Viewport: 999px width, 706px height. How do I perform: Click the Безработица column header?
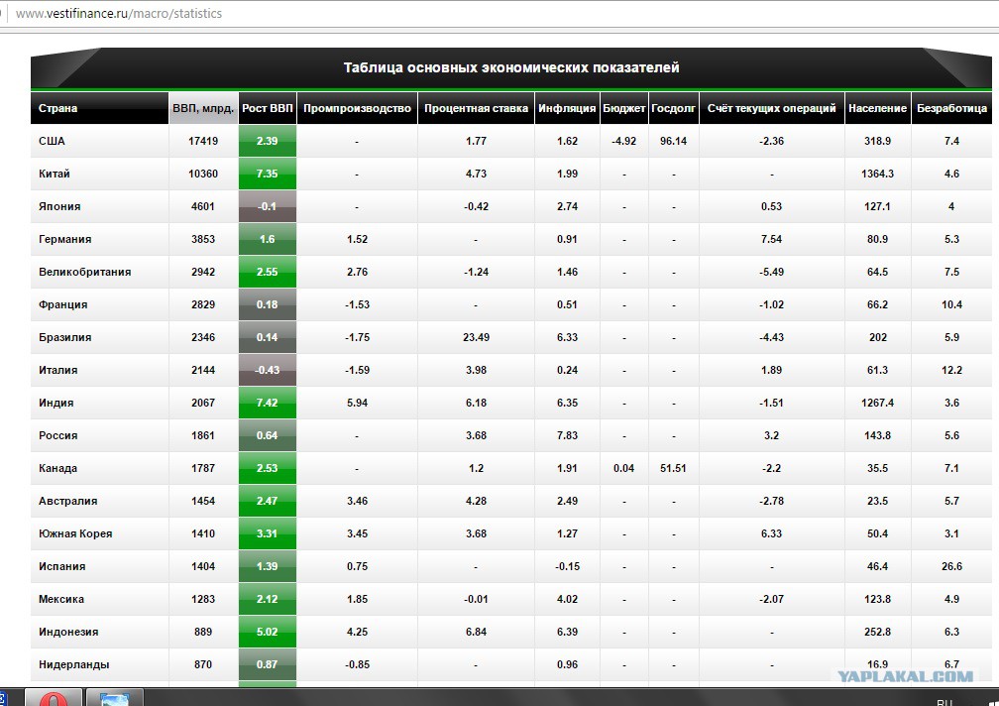pos(951,108)
